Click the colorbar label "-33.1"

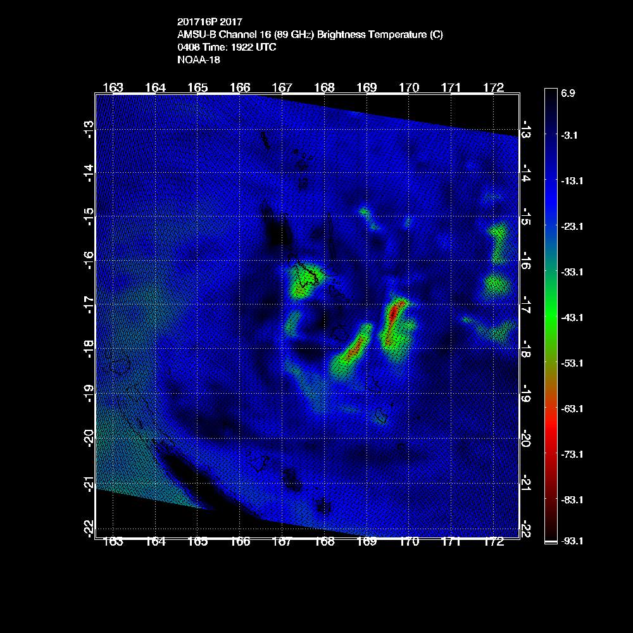tap(572, 272)
